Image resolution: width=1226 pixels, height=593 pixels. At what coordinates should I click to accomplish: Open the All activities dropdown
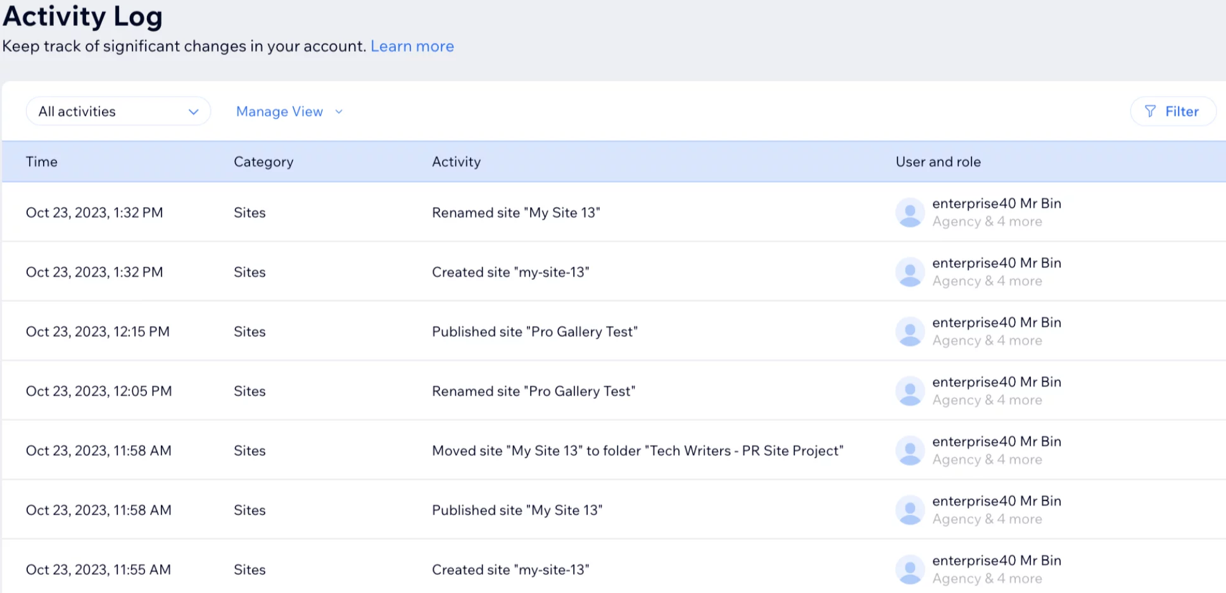point(118,111)
